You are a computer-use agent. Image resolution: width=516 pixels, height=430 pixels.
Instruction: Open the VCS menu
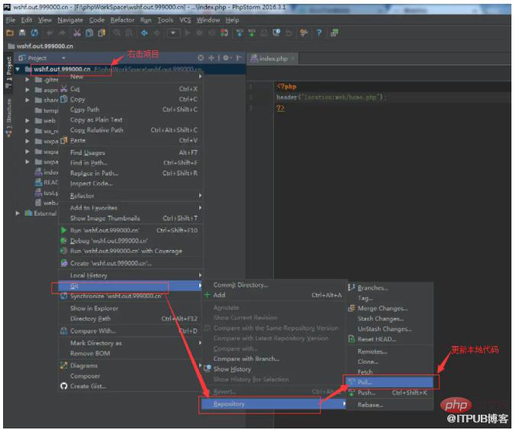click(x=185, y=21)
